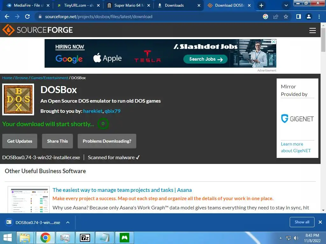Close the MediaFire tab
Screen dimensions: 326x244
pos(48,5)
